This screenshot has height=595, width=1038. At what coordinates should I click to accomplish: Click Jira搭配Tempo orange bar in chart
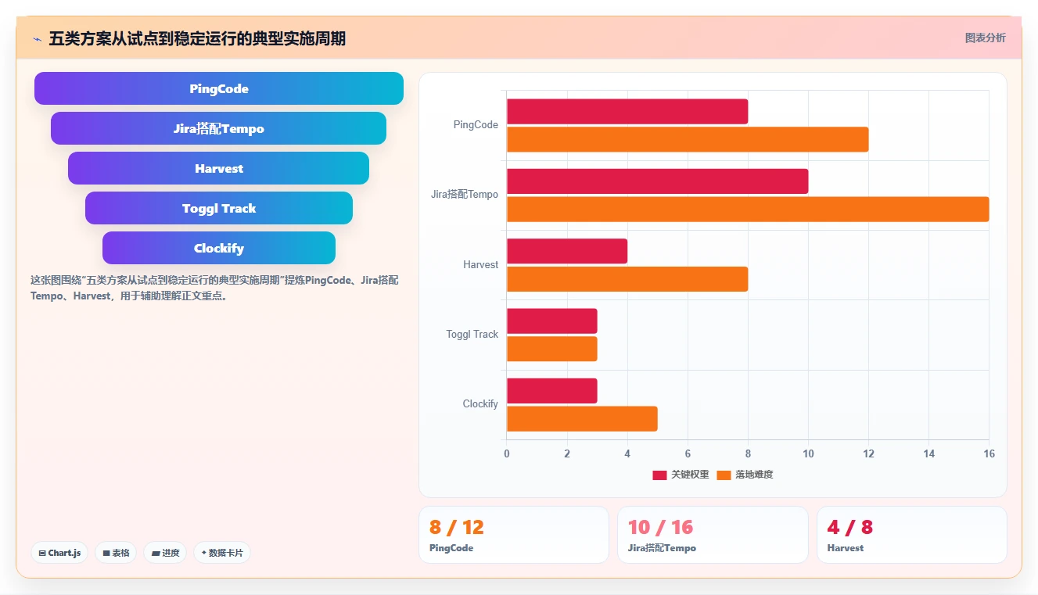(x=748, y=209)
